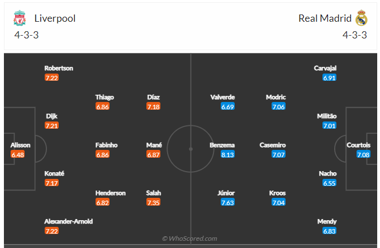This screenshot has height=248, width=380.
Task: Click Mendy's 6.83 rating badge
Action: (330, 231)
